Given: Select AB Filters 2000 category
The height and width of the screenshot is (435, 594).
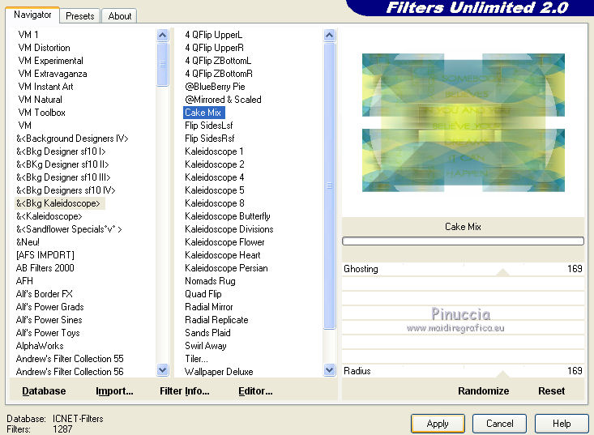Looking at the screenshot, I should click(x=45, y=267).
